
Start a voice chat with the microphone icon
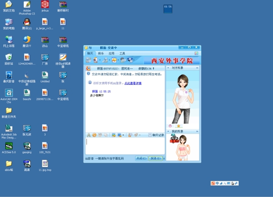105,60
